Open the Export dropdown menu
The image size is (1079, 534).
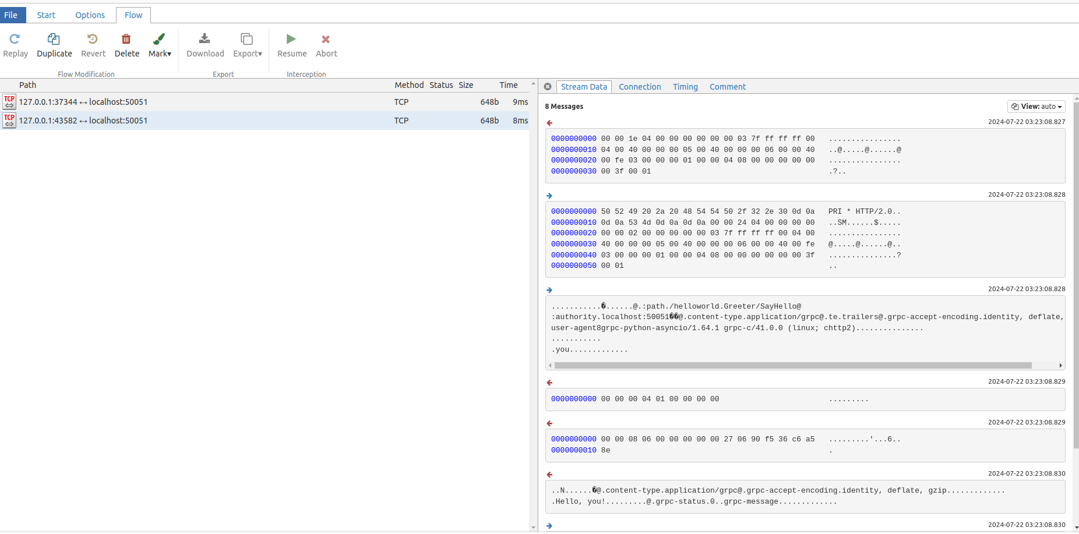[x=248, y=46]
